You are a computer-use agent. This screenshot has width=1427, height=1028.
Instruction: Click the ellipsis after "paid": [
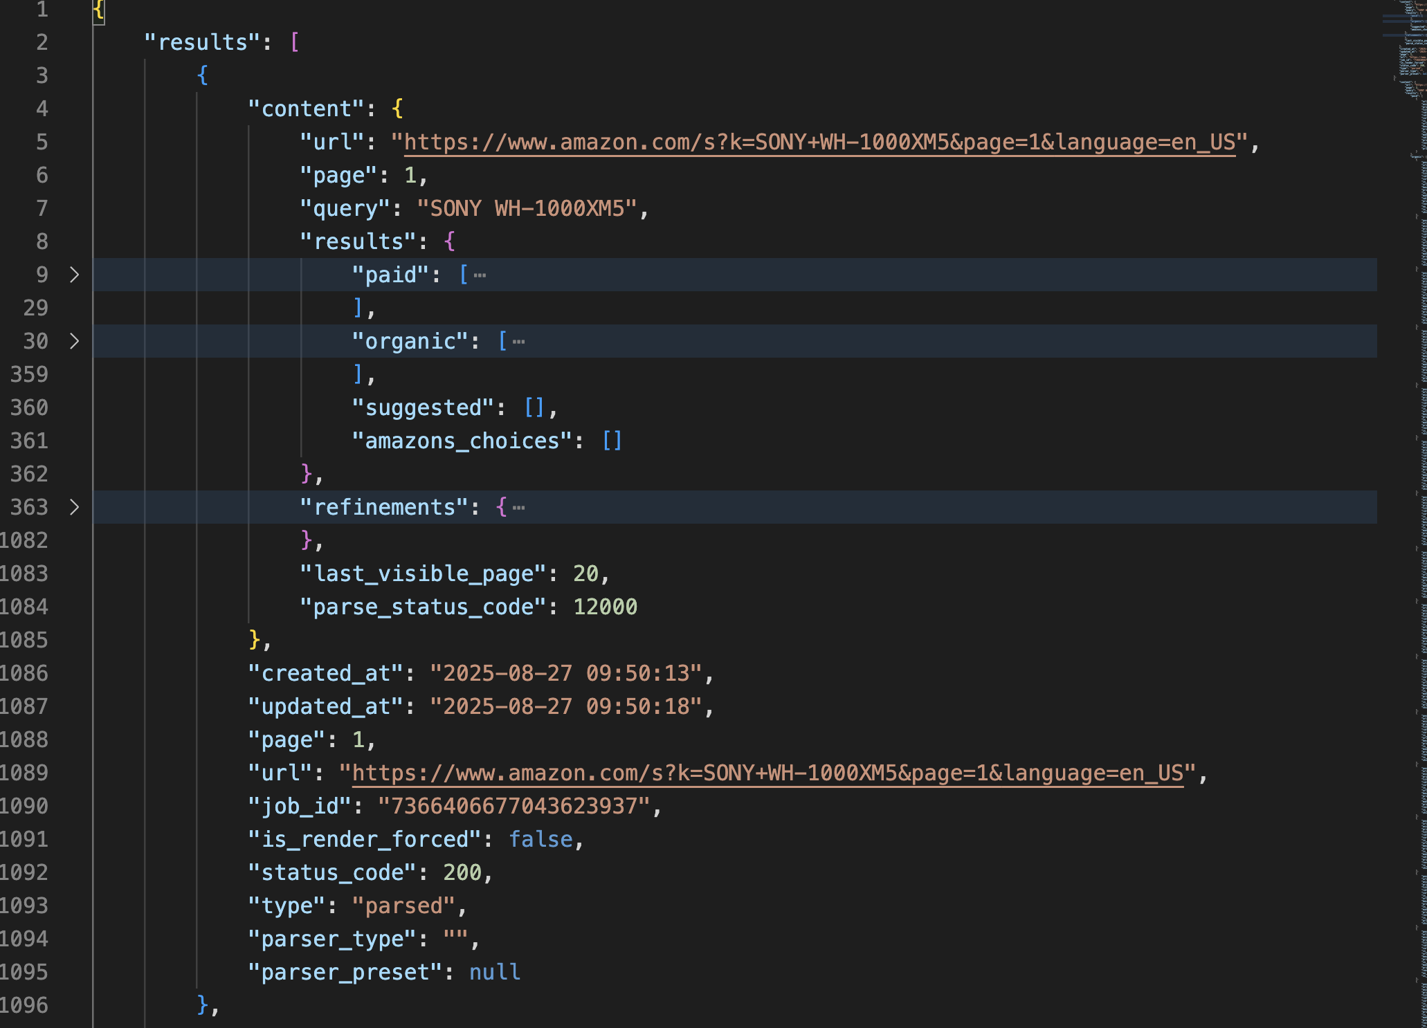coord(480,275)
